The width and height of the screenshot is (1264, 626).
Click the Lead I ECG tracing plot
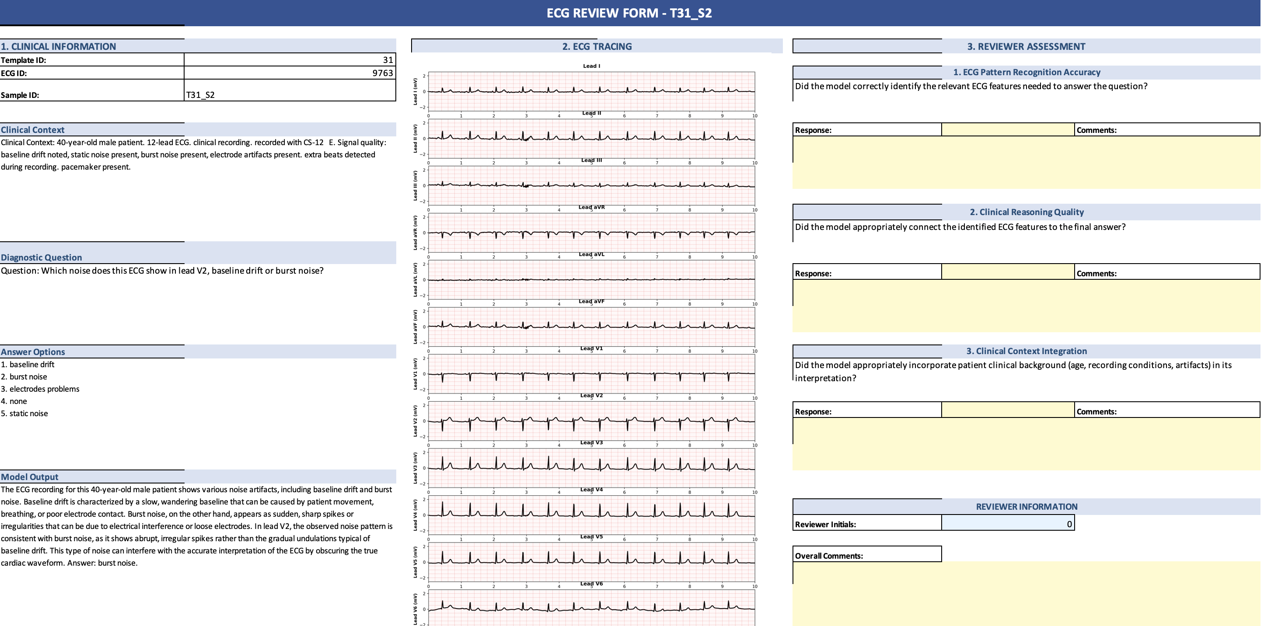pyautogui.click(x=591, y=91)
